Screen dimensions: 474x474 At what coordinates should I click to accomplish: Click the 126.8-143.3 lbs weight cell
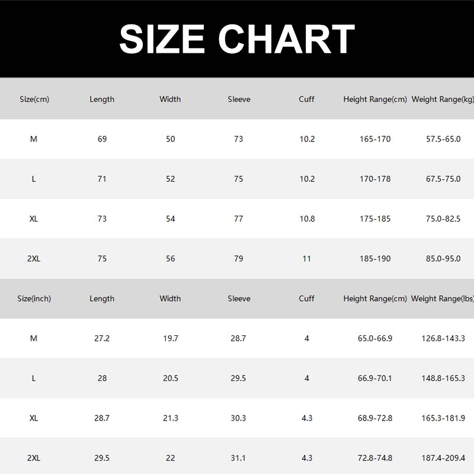click(x=443, y=338)
